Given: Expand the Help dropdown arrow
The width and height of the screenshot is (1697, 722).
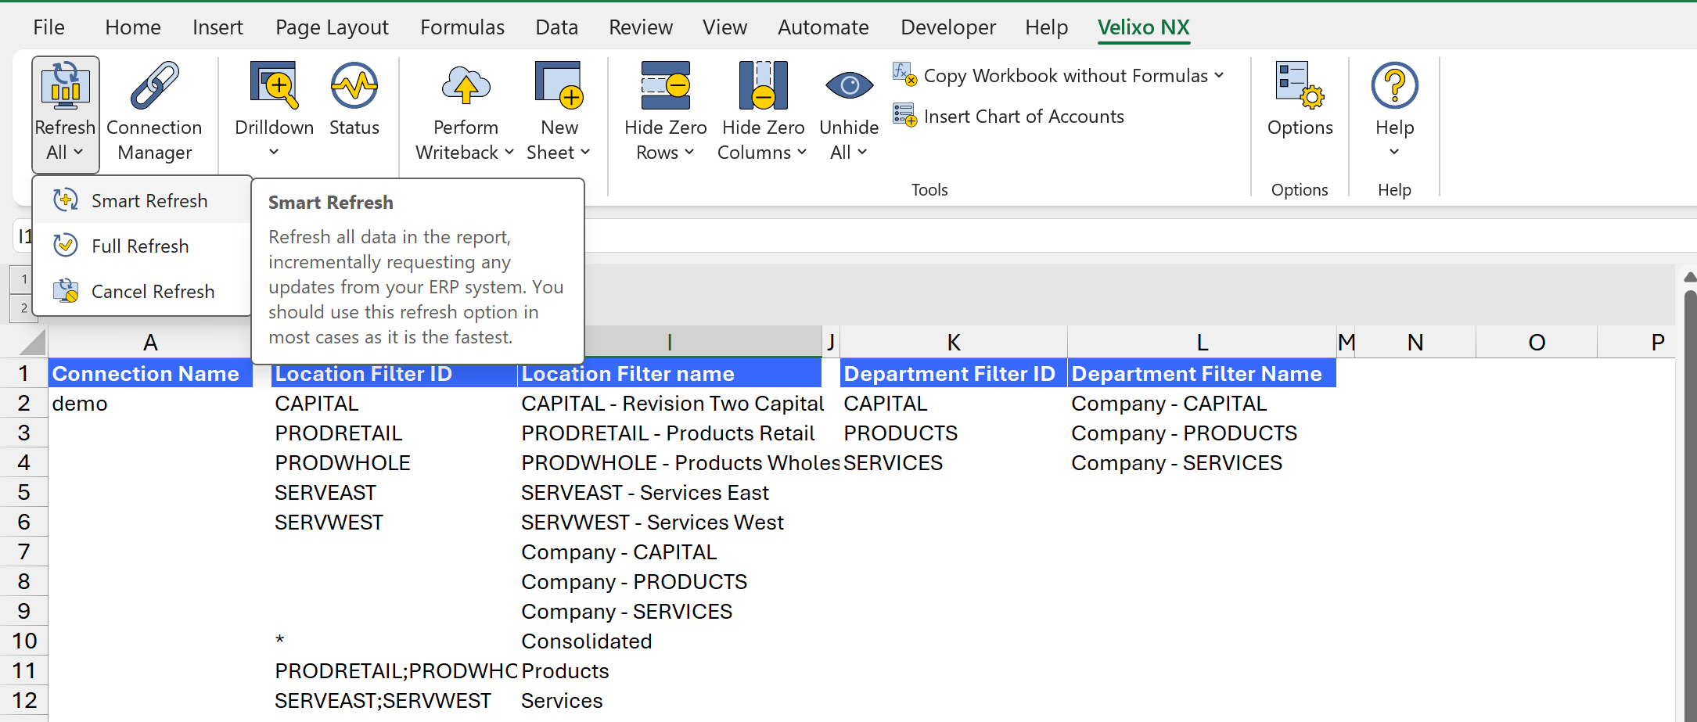Looking at the screenshot, I should click(x=1394, y=152).
